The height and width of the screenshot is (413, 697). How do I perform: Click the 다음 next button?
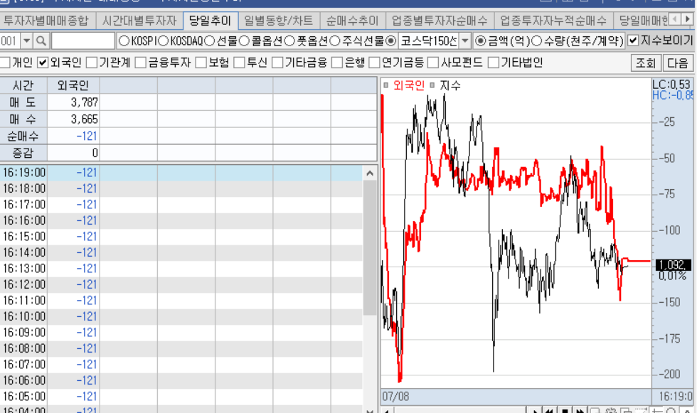[678, 63]
